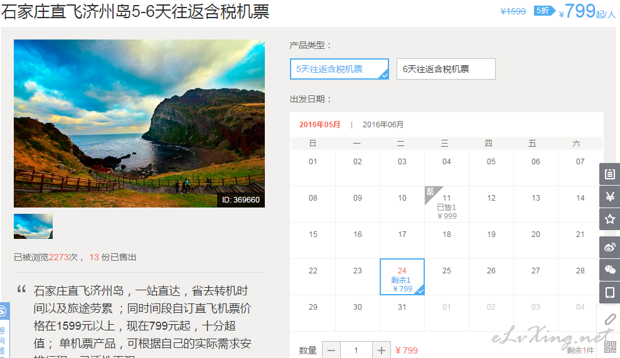Click calendar date 31
620x358 pixels.
pos(402,307)
